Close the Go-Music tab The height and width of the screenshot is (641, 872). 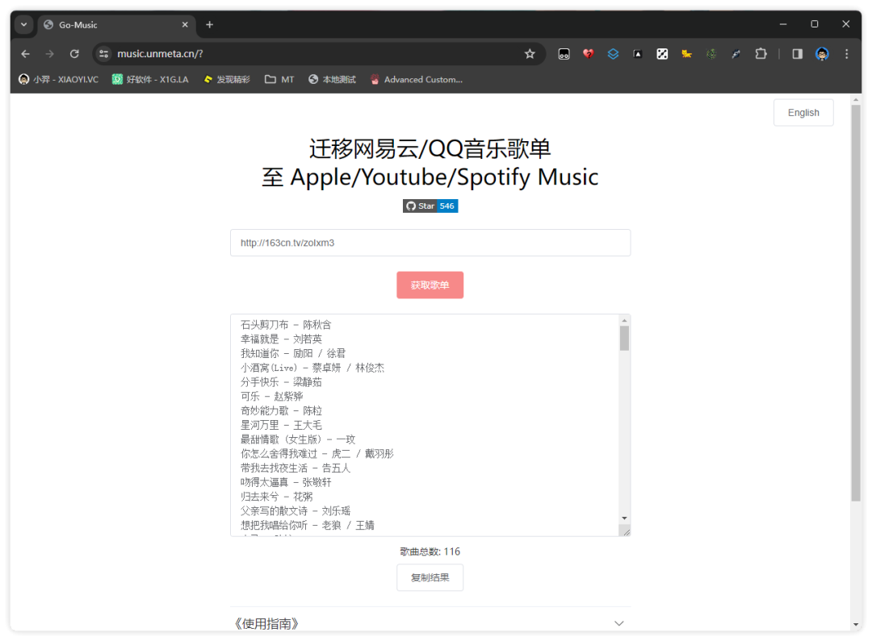[185, 25]
